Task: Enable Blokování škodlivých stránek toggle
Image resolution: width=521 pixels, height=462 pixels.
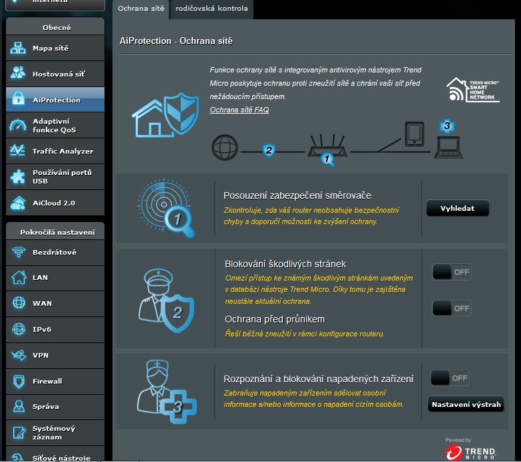Action: [451, 272]
